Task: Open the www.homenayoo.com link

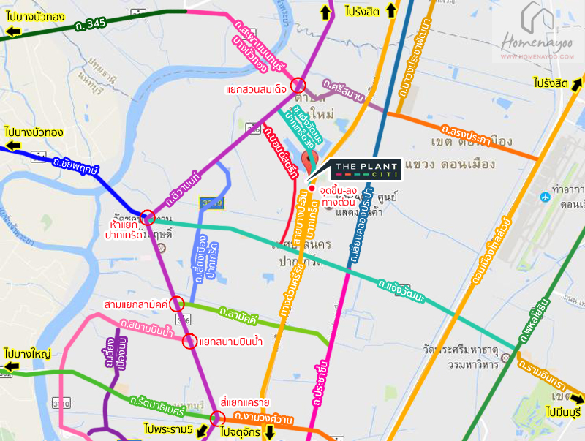Action: point(537,57)
